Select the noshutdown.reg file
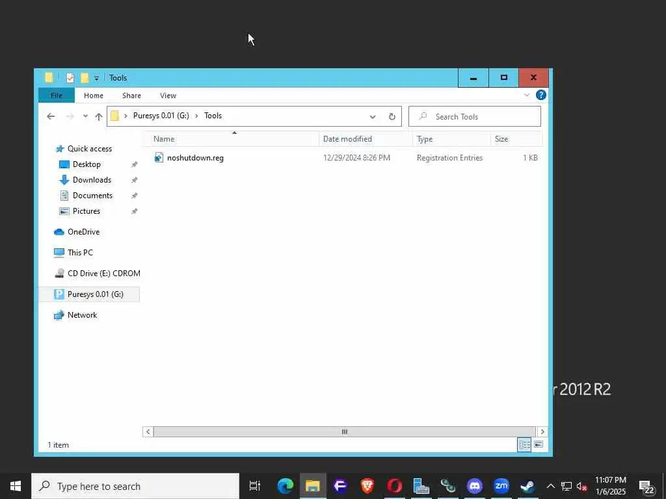This screenshot has width=666, height=499. click(195, 158)
